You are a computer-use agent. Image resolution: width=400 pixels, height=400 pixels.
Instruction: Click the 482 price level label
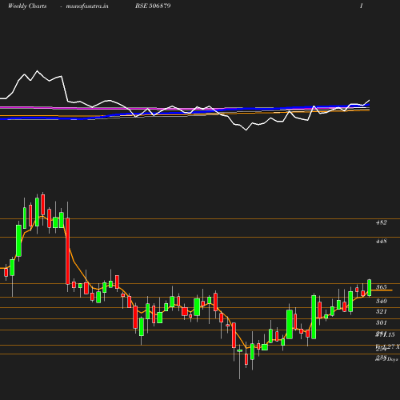click(x=381, y=222)
